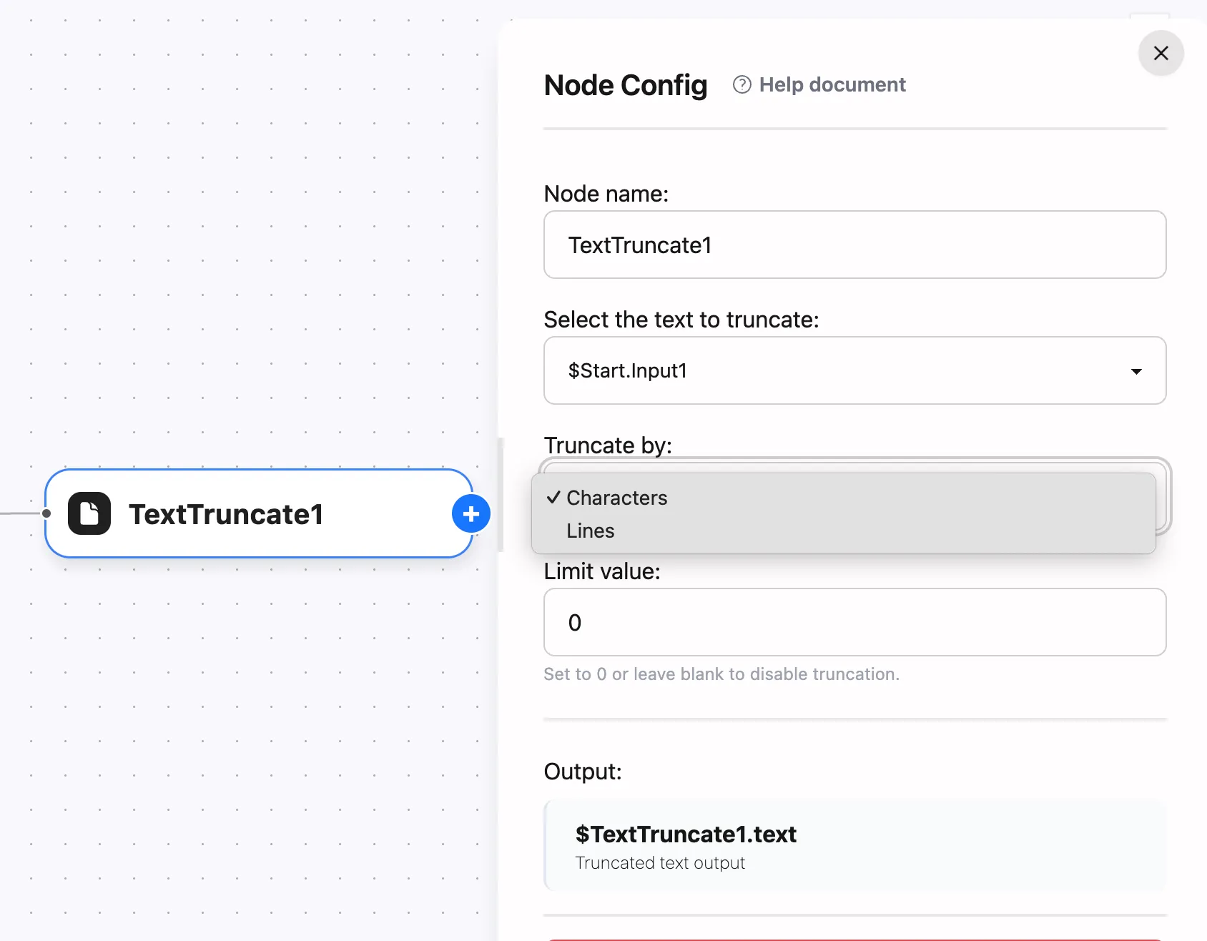This screenshot has width=1207, height=941.
Task: Click the node's left input connection dot
Action: pos(46,513)
